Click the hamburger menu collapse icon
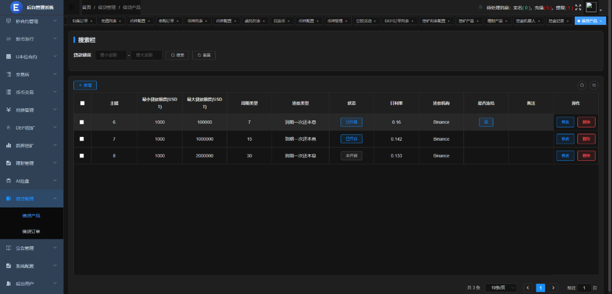The width and height of the screenshot is (612, 294). click(72, 7)
